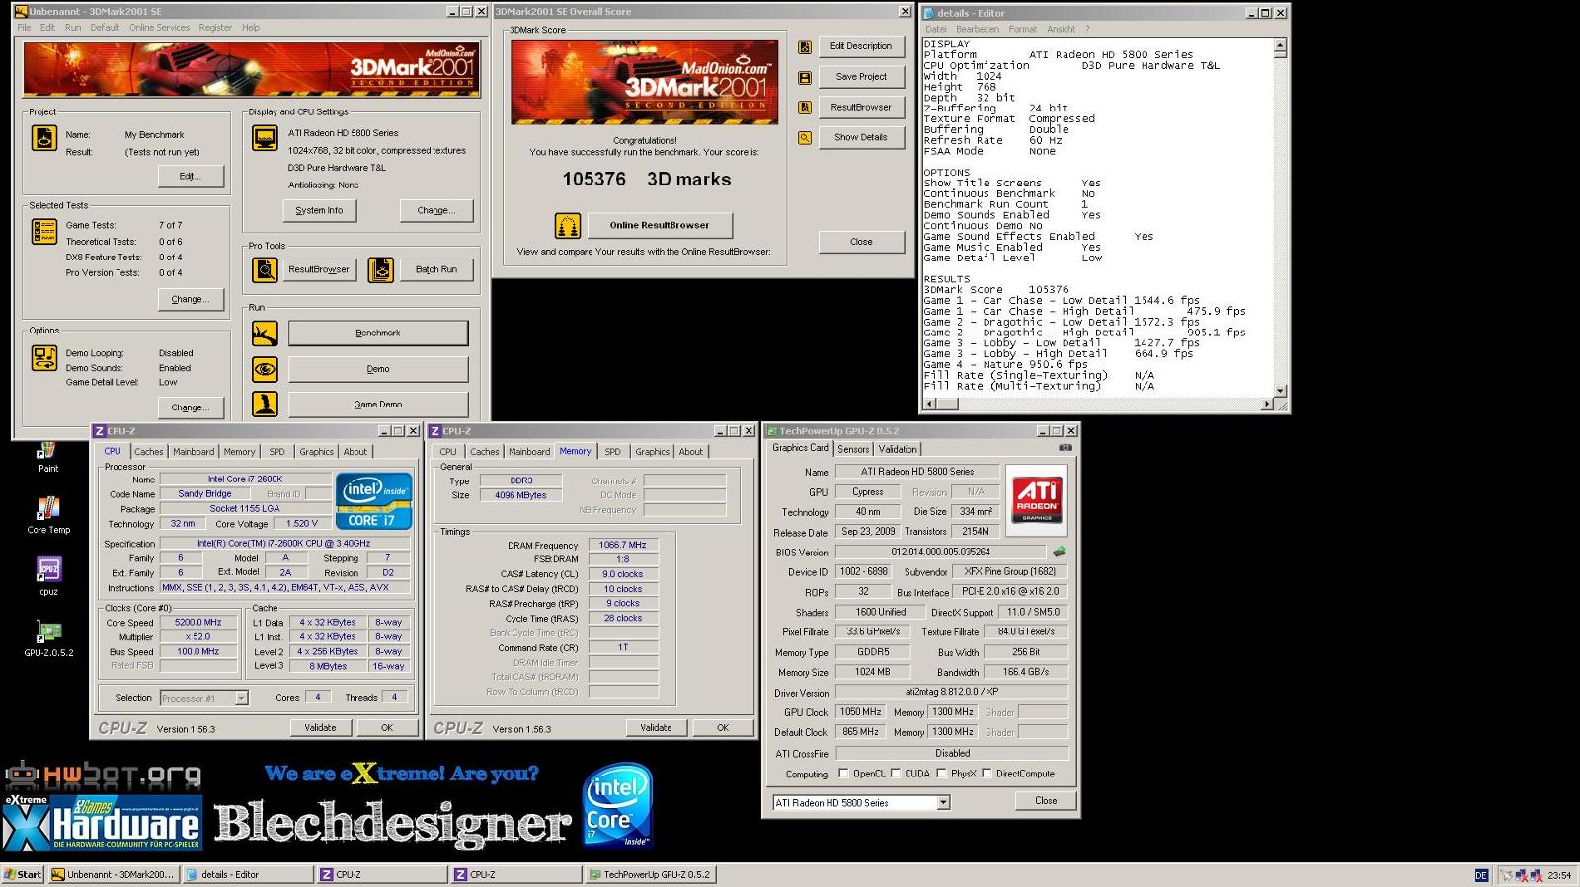Click the Save Project button
Image resolution: width=1580 pixels, height=887 pixels.
(861, 76)
